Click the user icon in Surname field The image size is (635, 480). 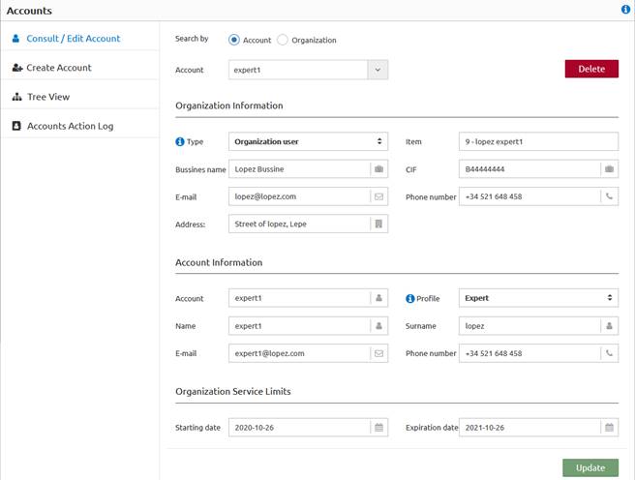(609, 326)
